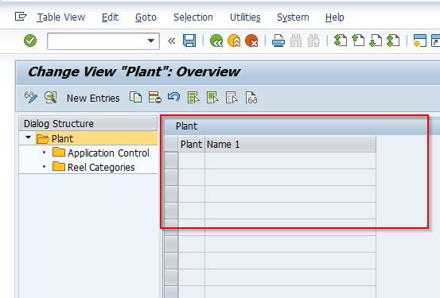Click the green Enter checkmark icon
This screenshot has height=298, width=440.
click(30, 41)
